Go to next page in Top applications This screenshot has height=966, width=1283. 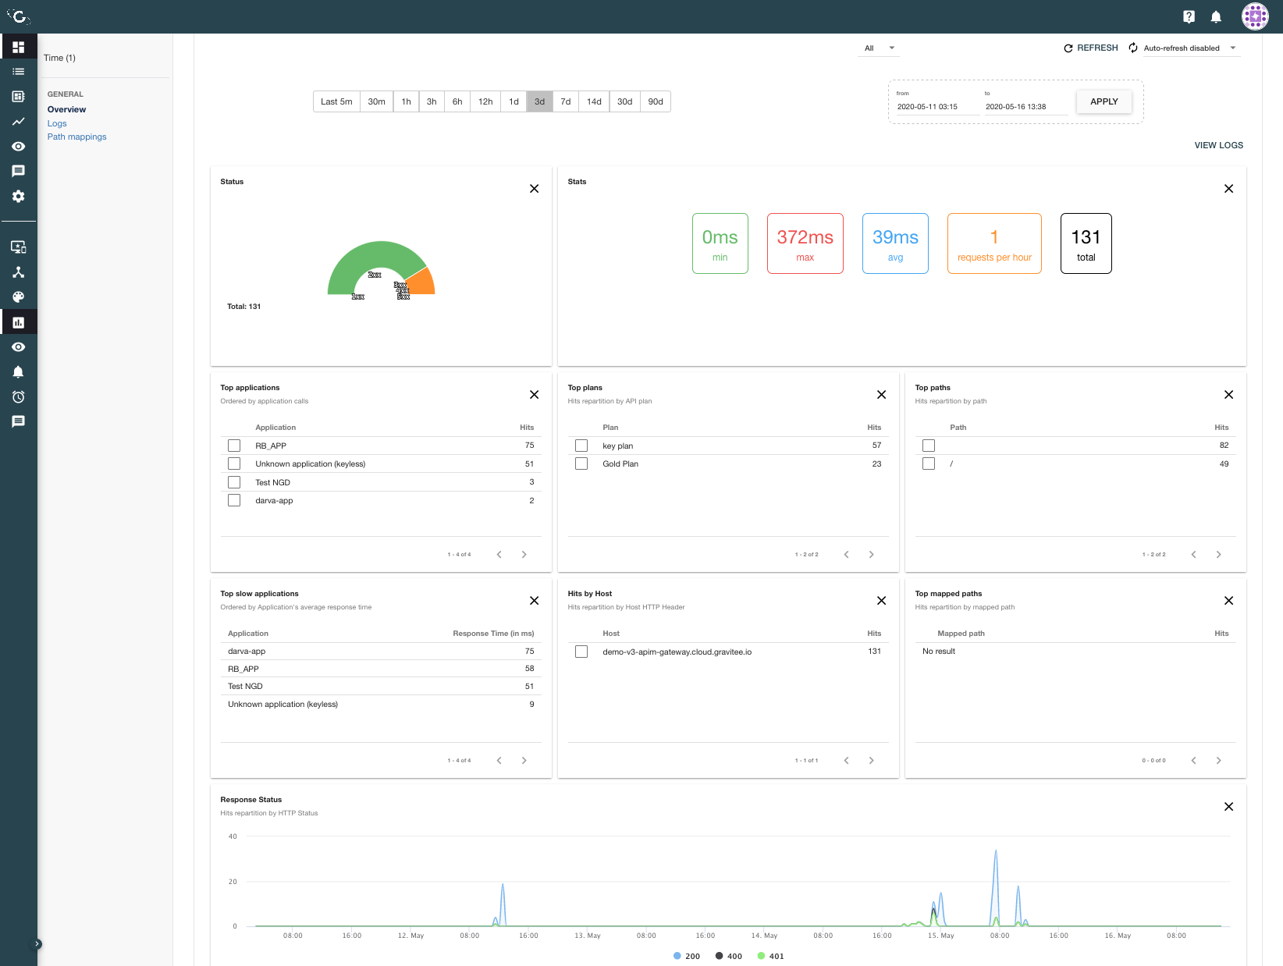524,555
